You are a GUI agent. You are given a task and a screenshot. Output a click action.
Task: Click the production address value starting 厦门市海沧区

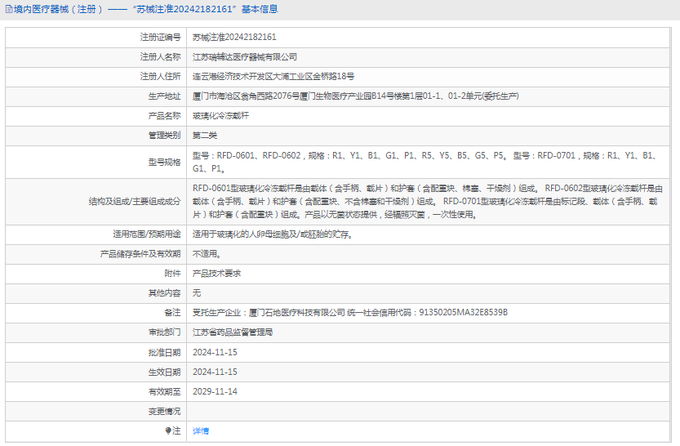pyautogui.click(x=356, y=96)
